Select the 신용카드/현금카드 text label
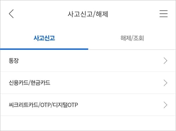Screen dimensions: 176x131 [30, 83]
